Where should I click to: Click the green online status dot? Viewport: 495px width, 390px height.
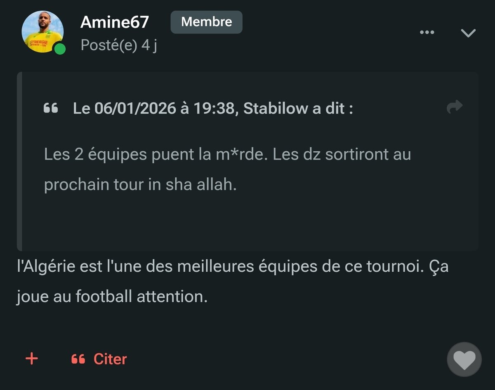tap(60, 49)
